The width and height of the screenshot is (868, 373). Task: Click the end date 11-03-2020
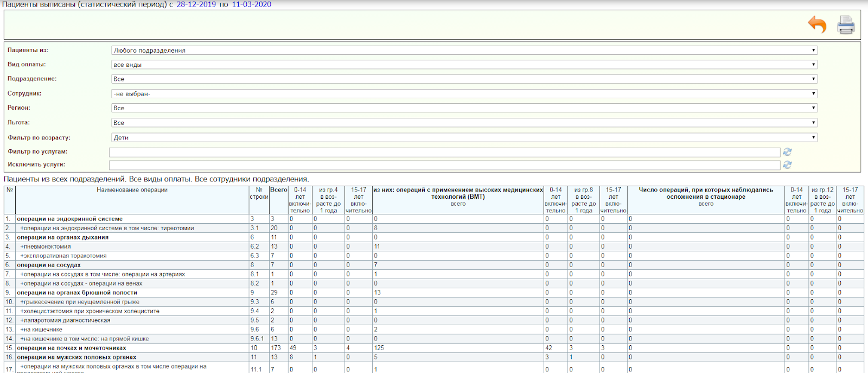(251, 4)
